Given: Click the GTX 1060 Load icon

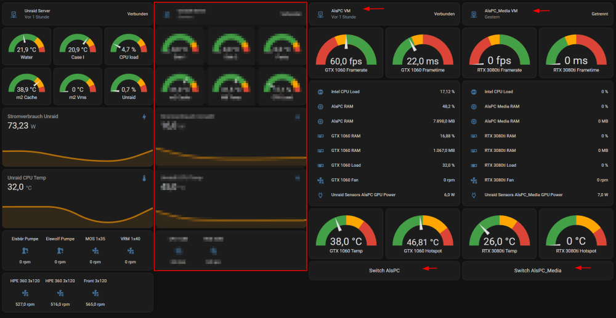Looking at the screenshot, I should pos(320,165).
